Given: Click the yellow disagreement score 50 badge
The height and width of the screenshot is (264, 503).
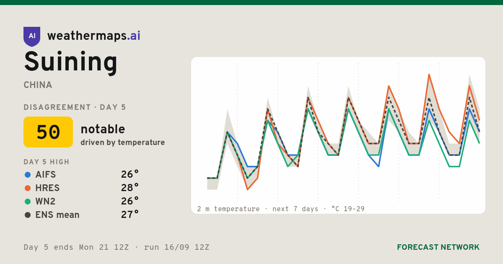Looking at the screenshot, I should [x=48, y=132].
